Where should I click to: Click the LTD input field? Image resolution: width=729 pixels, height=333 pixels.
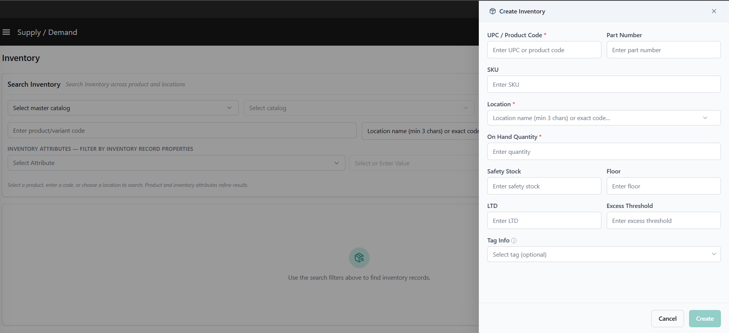point(544,221)
